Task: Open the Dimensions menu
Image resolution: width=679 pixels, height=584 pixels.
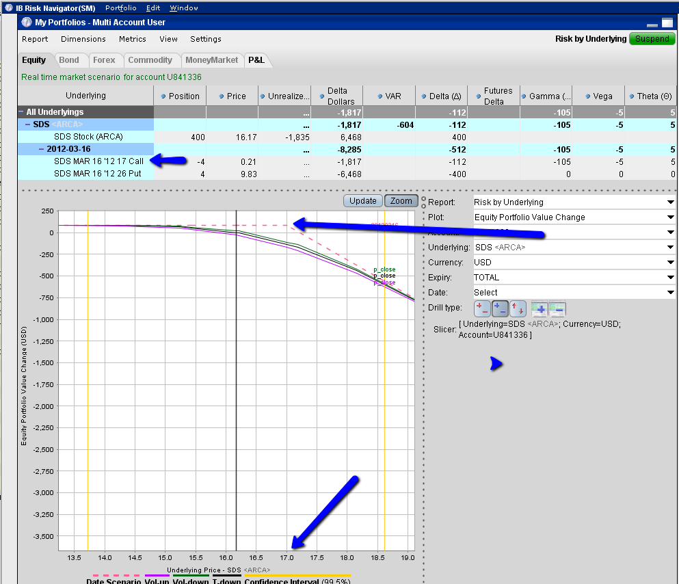Action: tap(83, 39)
